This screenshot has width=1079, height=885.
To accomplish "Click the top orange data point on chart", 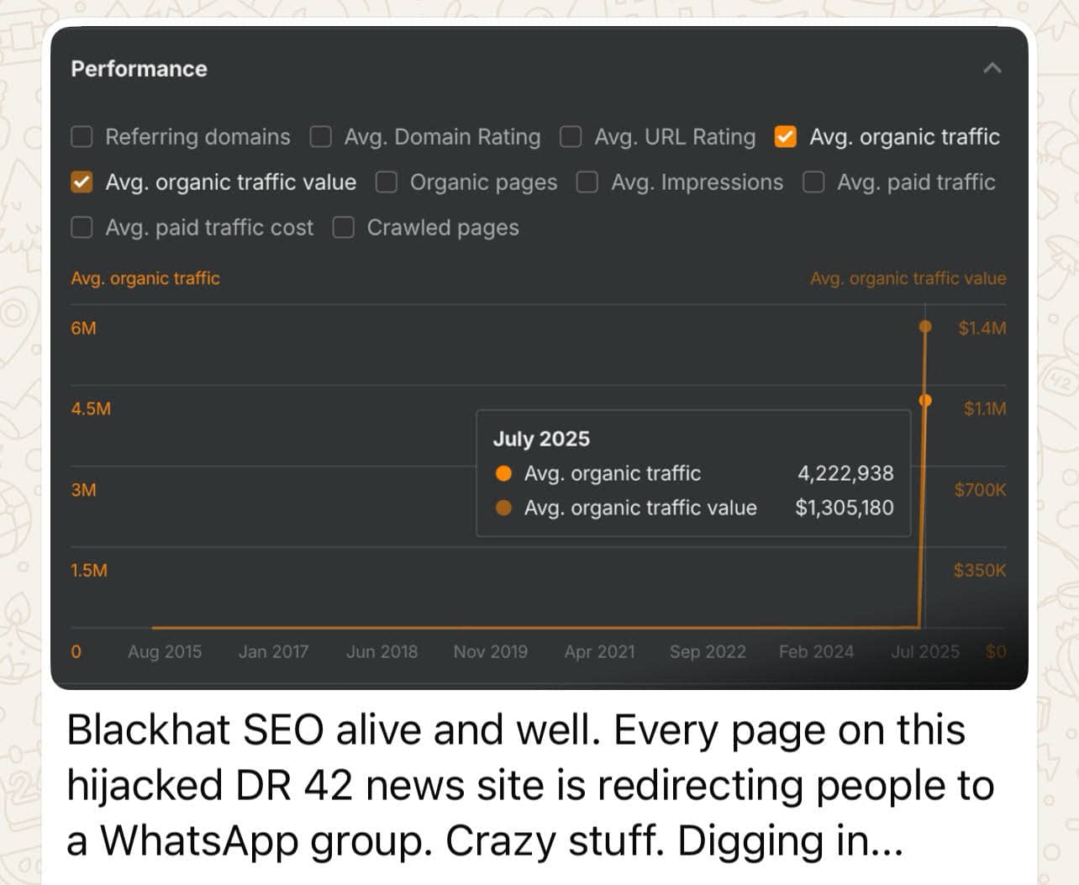I will tap(925, 326).
